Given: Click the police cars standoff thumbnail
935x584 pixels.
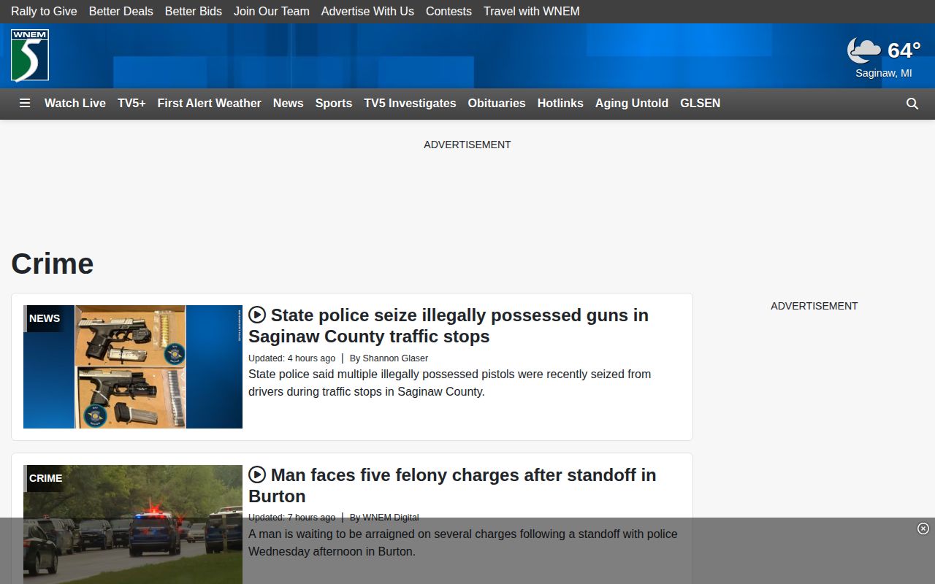Looking at the screenshot, I should click(133, 524).
